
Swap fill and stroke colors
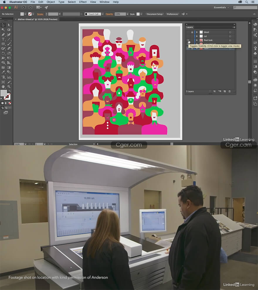pyautogui.click(x=10, y=91)
